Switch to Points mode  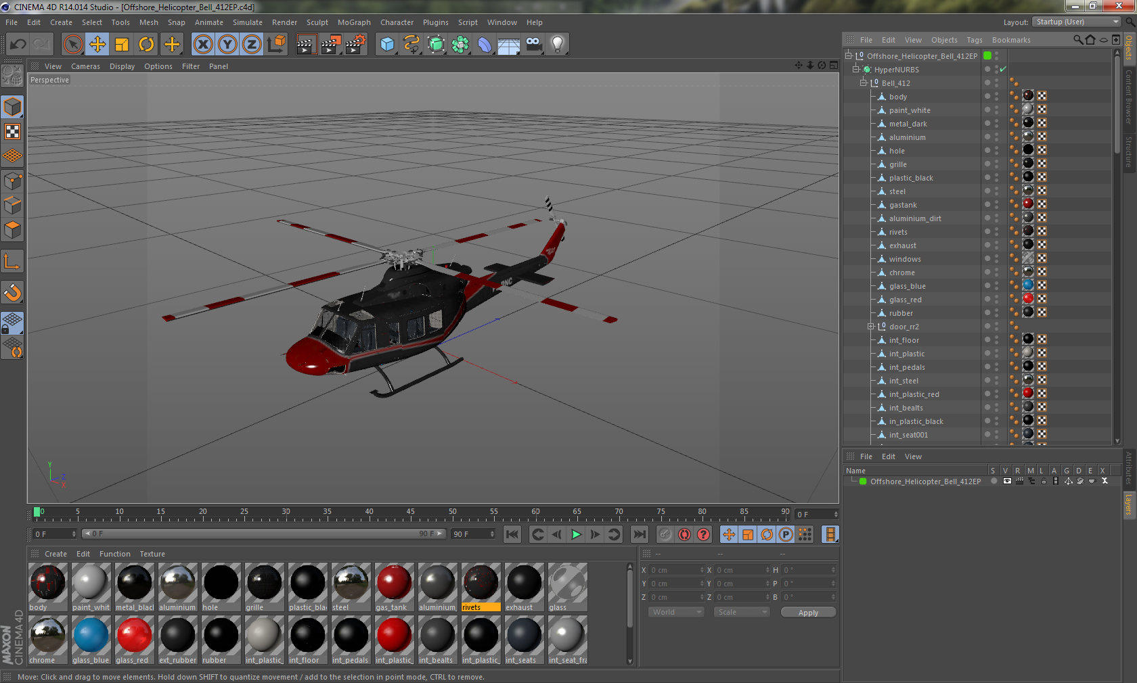pyautogui.click(x=12, y=181)
